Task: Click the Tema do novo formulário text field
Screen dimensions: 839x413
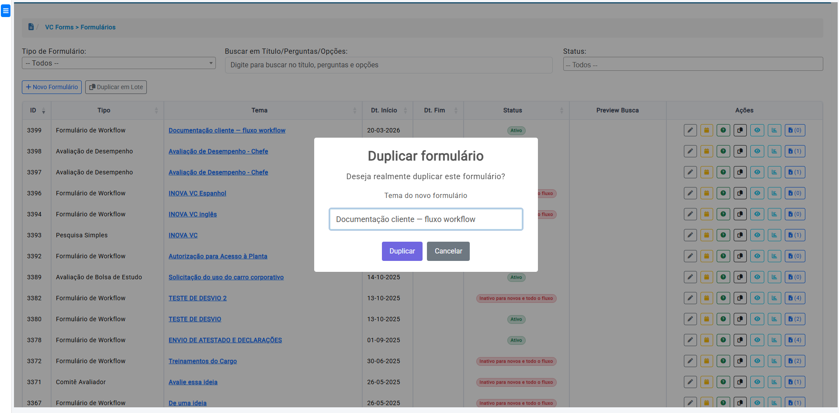Action: click(426, 219)
